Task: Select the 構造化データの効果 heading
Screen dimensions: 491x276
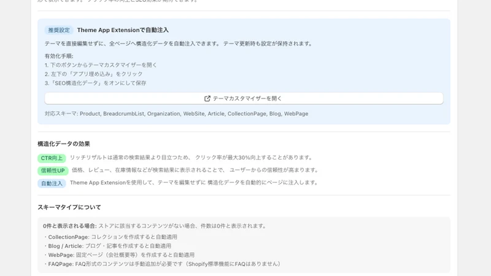Action: (x=64, y=144)
